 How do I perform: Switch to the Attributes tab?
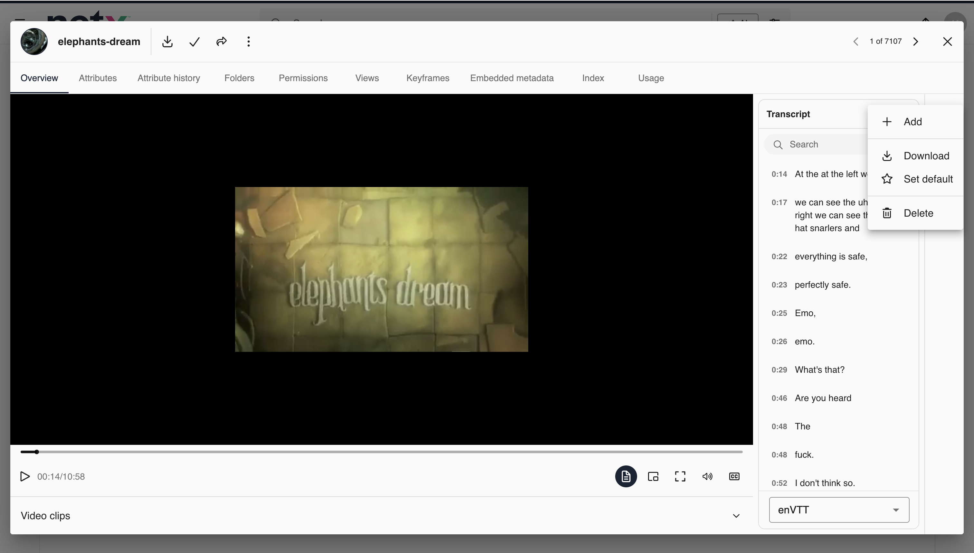click(x=98, y=78)
